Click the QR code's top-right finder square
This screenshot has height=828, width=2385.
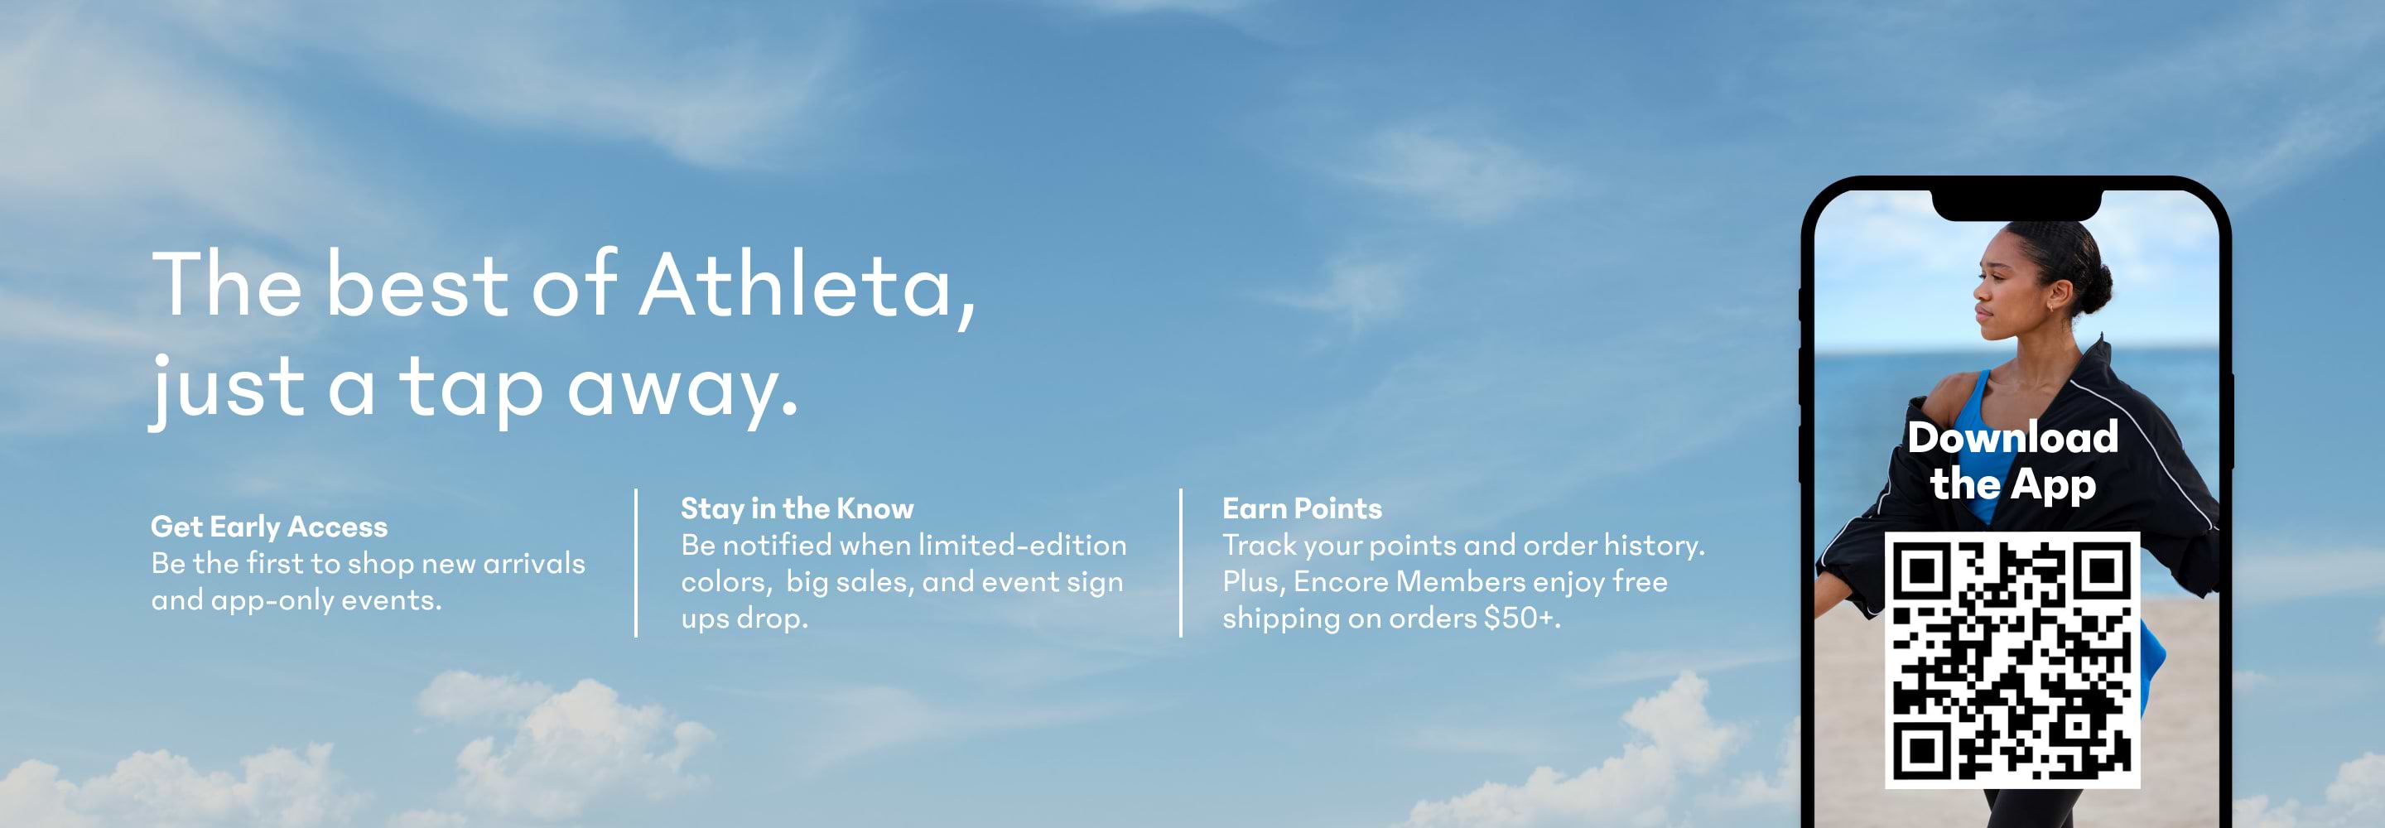coord(2102,570)
